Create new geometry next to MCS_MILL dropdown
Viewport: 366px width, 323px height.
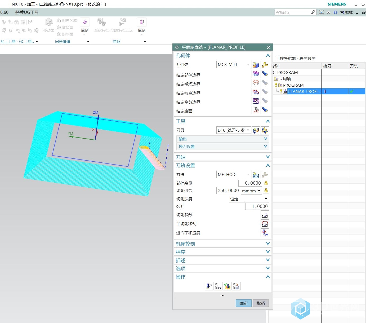coord(256,65)
